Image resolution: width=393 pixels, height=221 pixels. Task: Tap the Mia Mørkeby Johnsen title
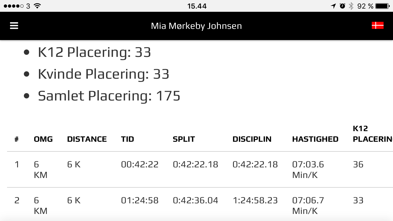[x=196, y=26]
